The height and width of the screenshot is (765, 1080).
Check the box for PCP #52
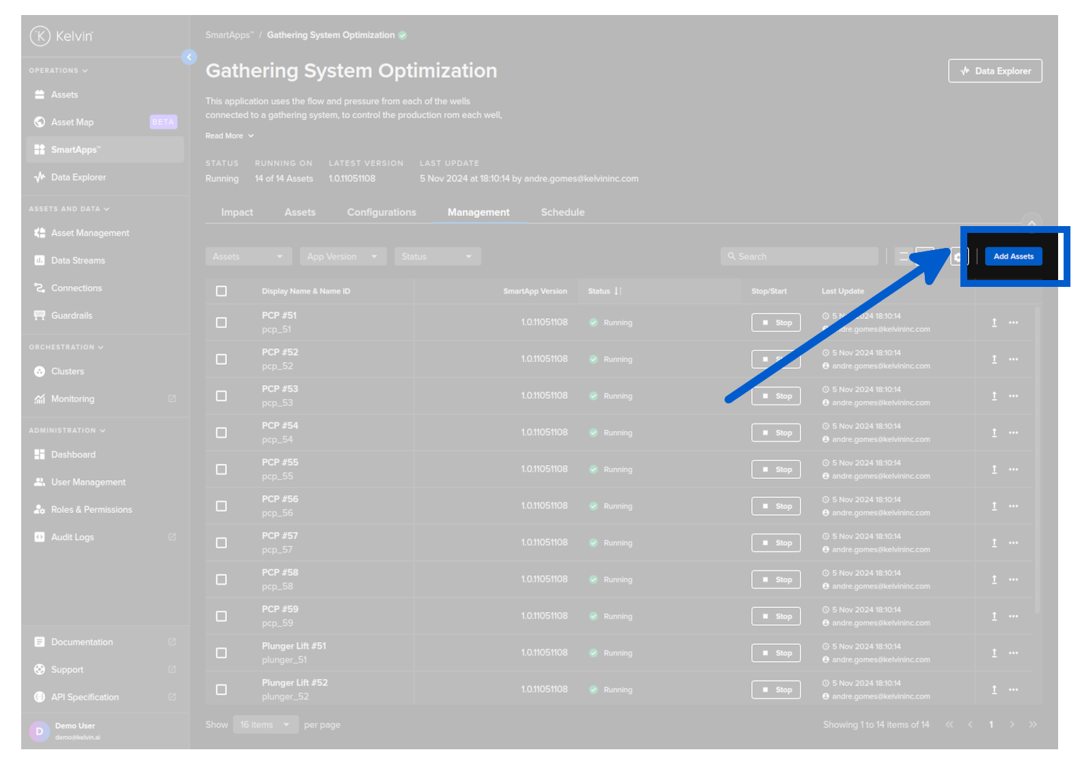[x=221, y=359]
